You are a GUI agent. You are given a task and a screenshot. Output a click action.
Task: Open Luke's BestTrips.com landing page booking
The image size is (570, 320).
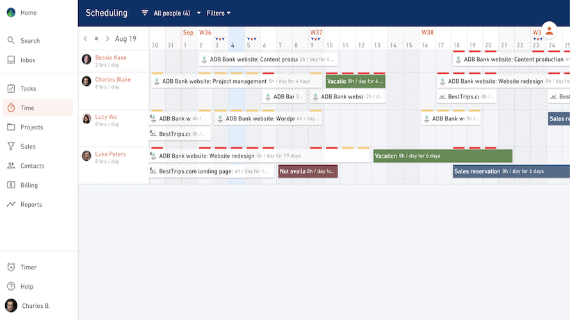click(212, 171)
